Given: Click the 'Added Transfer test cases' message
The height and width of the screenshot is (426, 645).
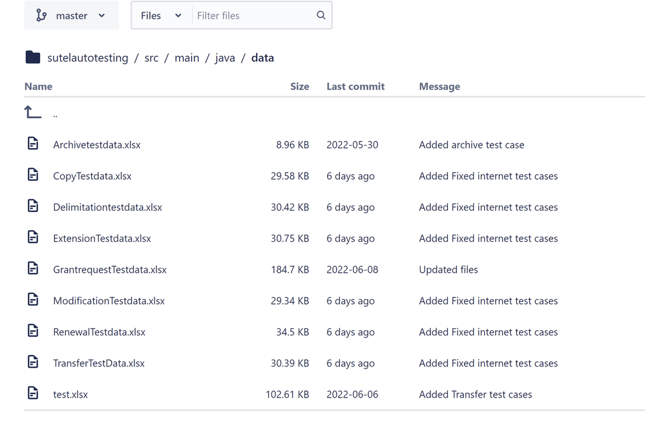Looking at the screenshot, I should [475, 395].
